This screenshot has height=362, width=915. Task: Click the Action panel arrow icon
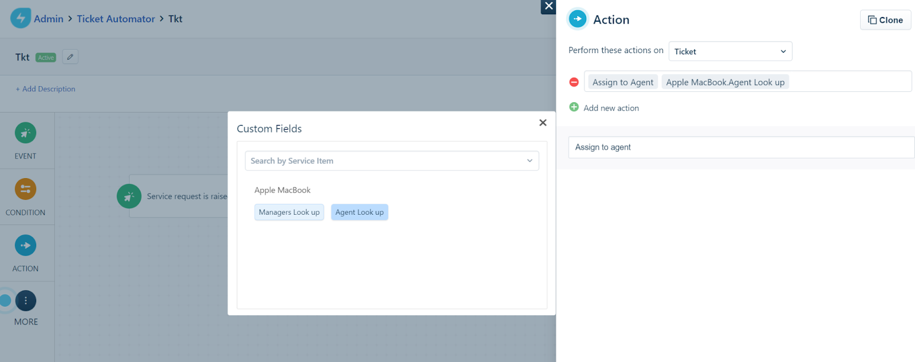(x=578, y=19)
